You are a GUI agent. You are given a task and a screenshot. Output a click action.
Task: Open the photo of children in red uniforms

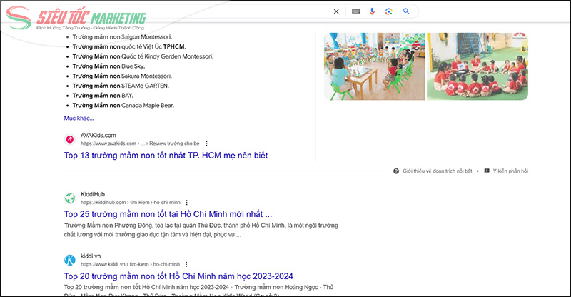[477, 66]
